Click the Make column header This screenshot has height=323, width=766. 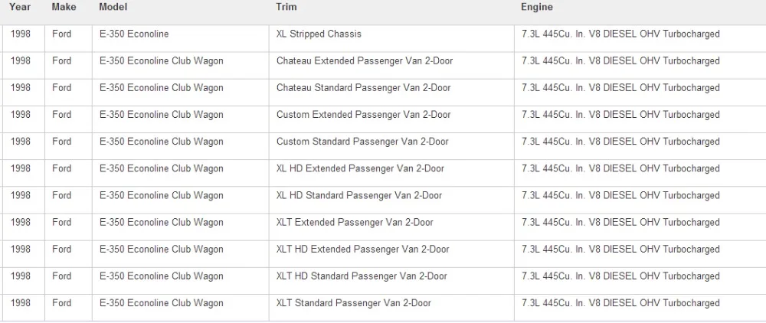[x=64, y=8]
